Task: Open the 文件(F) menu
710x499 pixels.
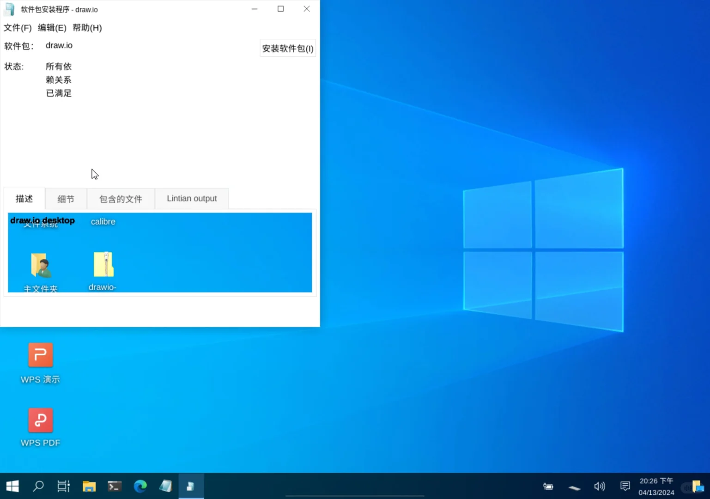Action: point(18,28)
